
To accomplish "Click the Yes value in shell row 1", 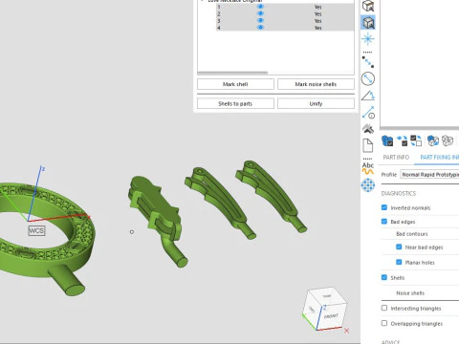I will (x=317, y=7).
